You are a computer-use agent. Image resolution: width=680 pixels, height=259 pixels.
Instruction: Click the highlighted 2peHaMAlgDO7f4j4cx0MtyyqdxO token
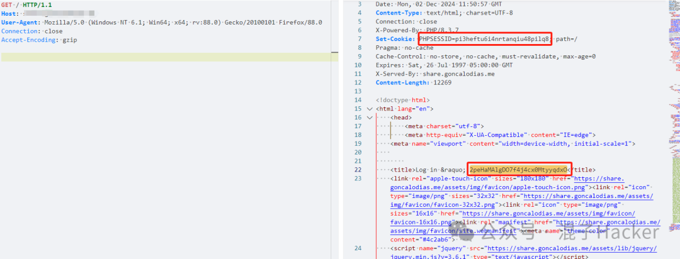pyautogui.click(x=519, y=169)
